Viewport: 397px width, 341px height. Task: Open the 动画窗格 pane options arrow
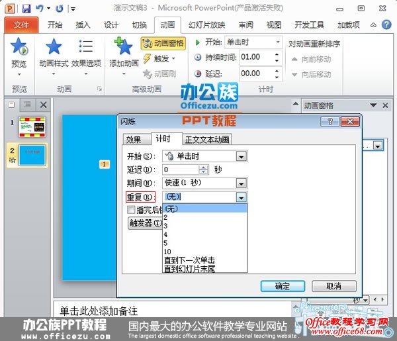[373, 105]
